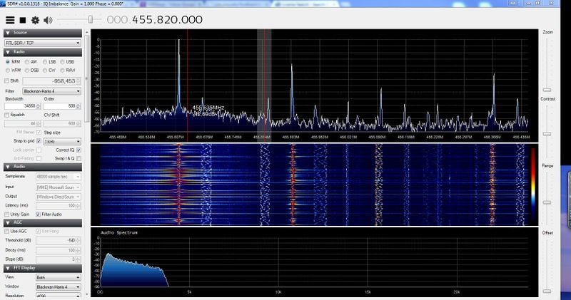Adjust the Contrast slider
The width and height of the screenshot is (571, 300).
pos(547,134)
